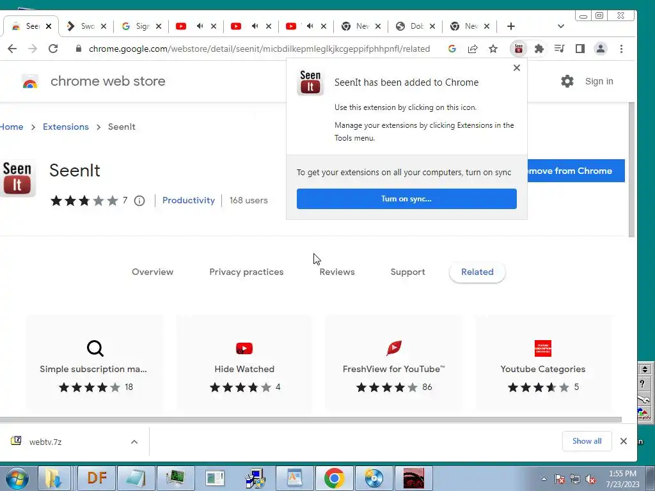This screenshot has width=655, height=491.
Task: Open the Reviews tab
Action: tap(337, 272)
